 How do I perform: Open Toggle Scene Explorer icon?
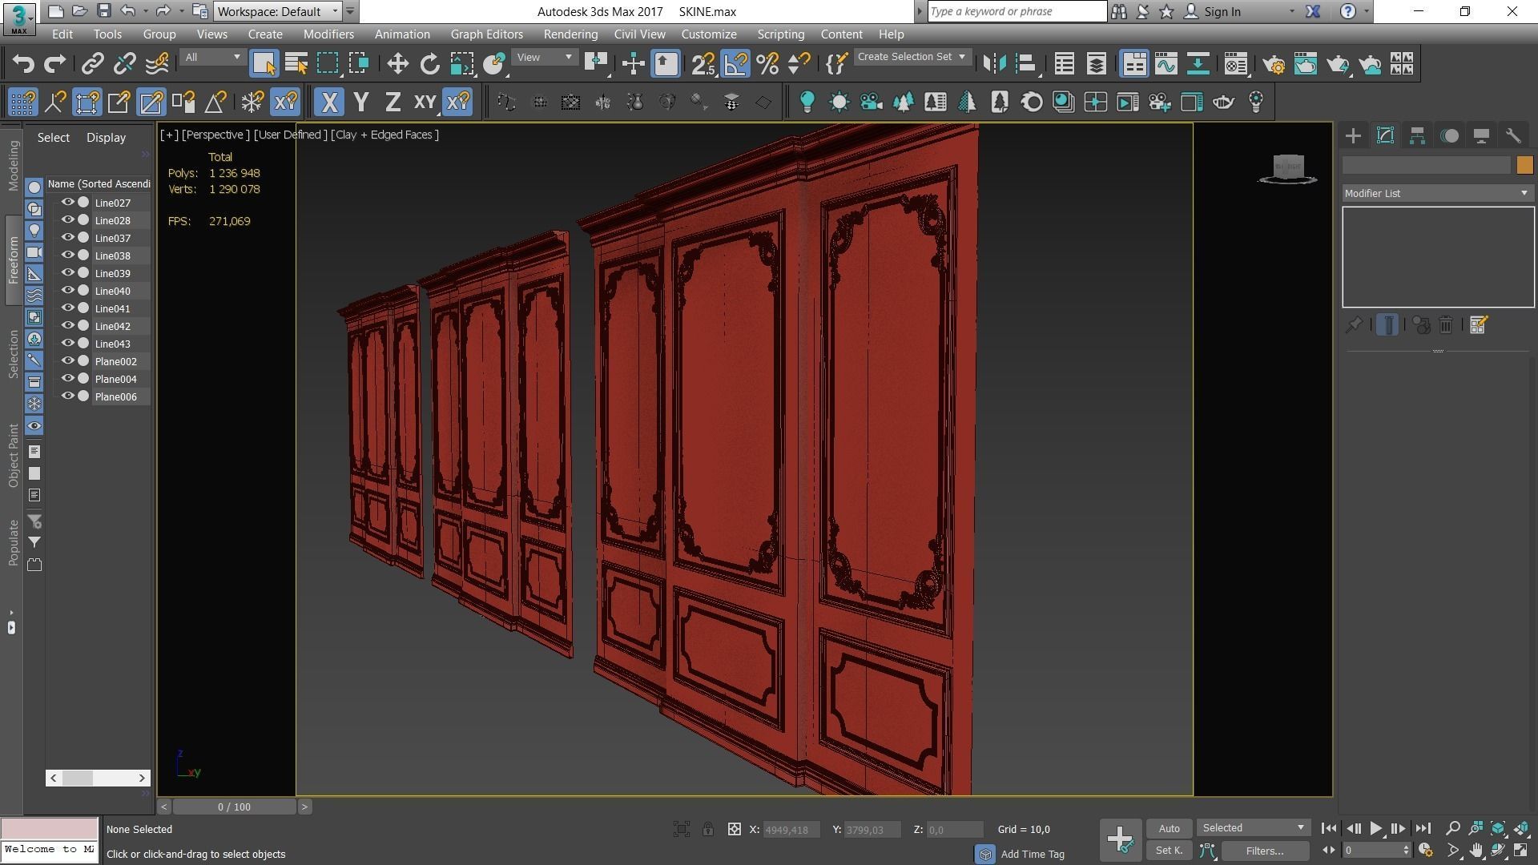1065,63
